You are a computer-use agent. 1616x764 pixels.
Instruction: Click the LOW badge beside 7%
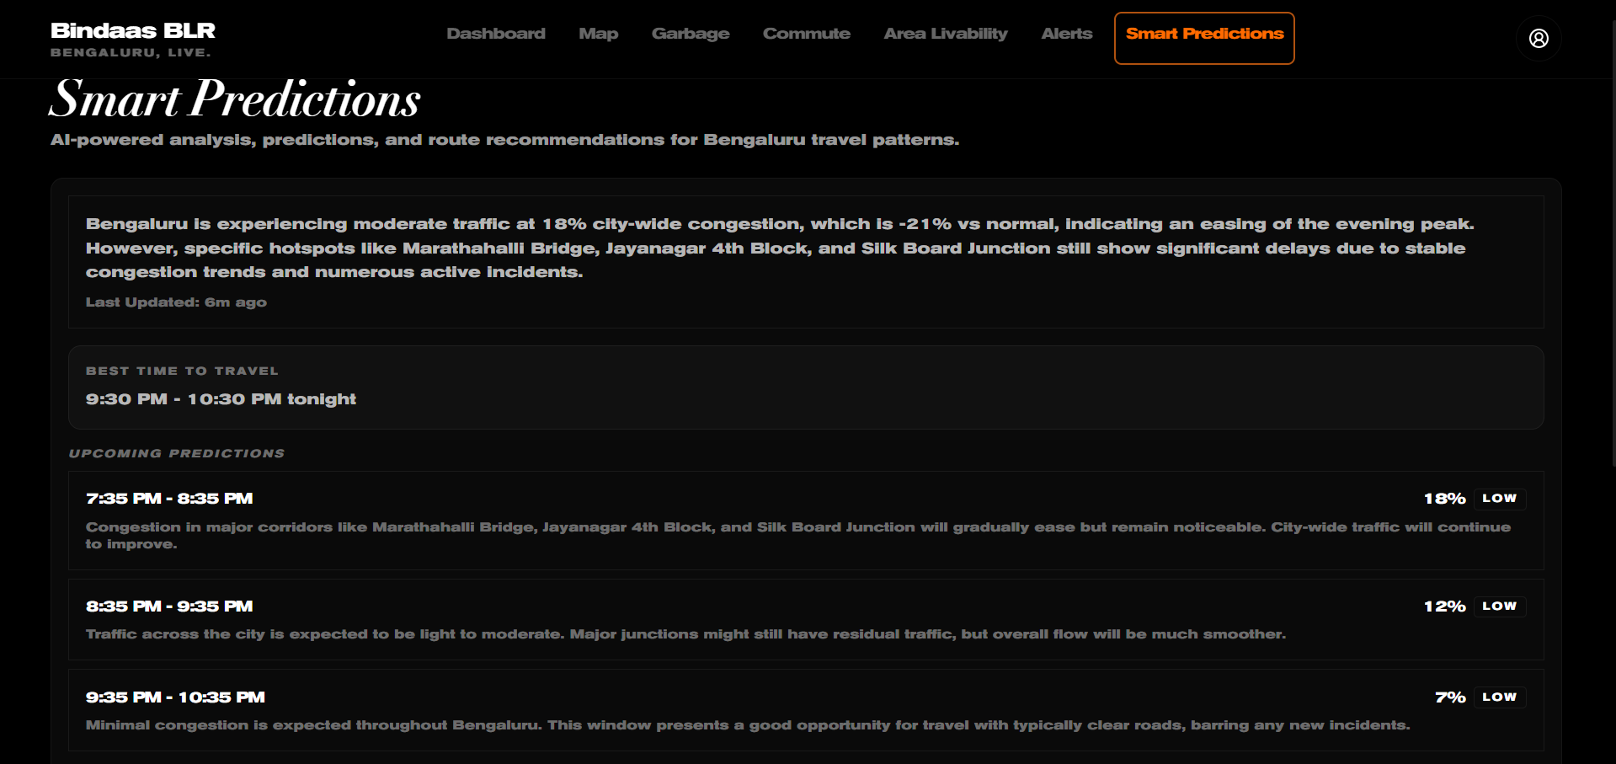1499,697
